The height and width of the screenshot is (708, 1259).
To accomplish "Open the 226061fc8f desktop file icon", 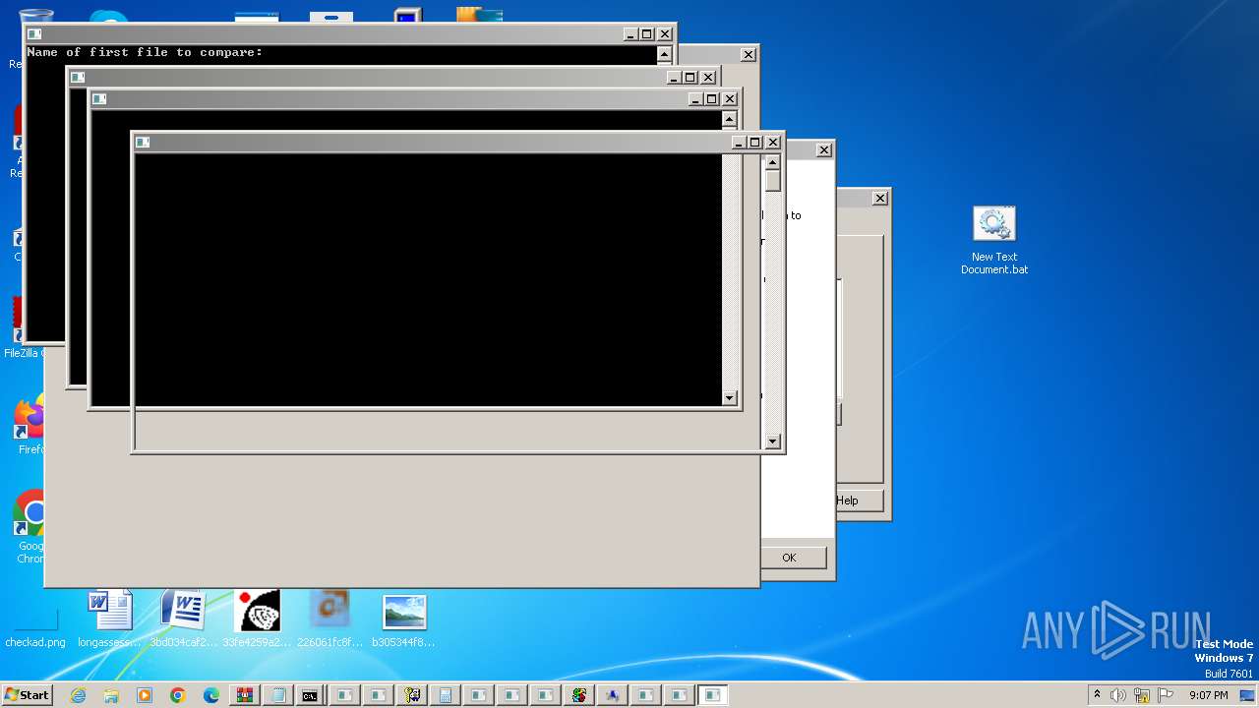I will 330,619.
